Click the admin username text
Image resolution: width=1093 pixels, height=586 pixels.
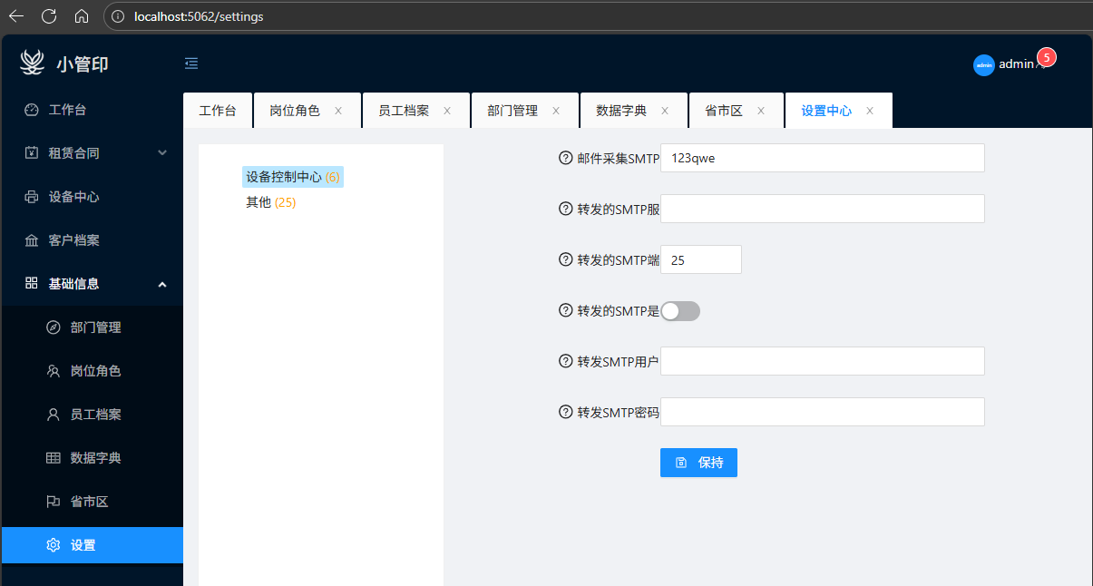click(1016, 64)
